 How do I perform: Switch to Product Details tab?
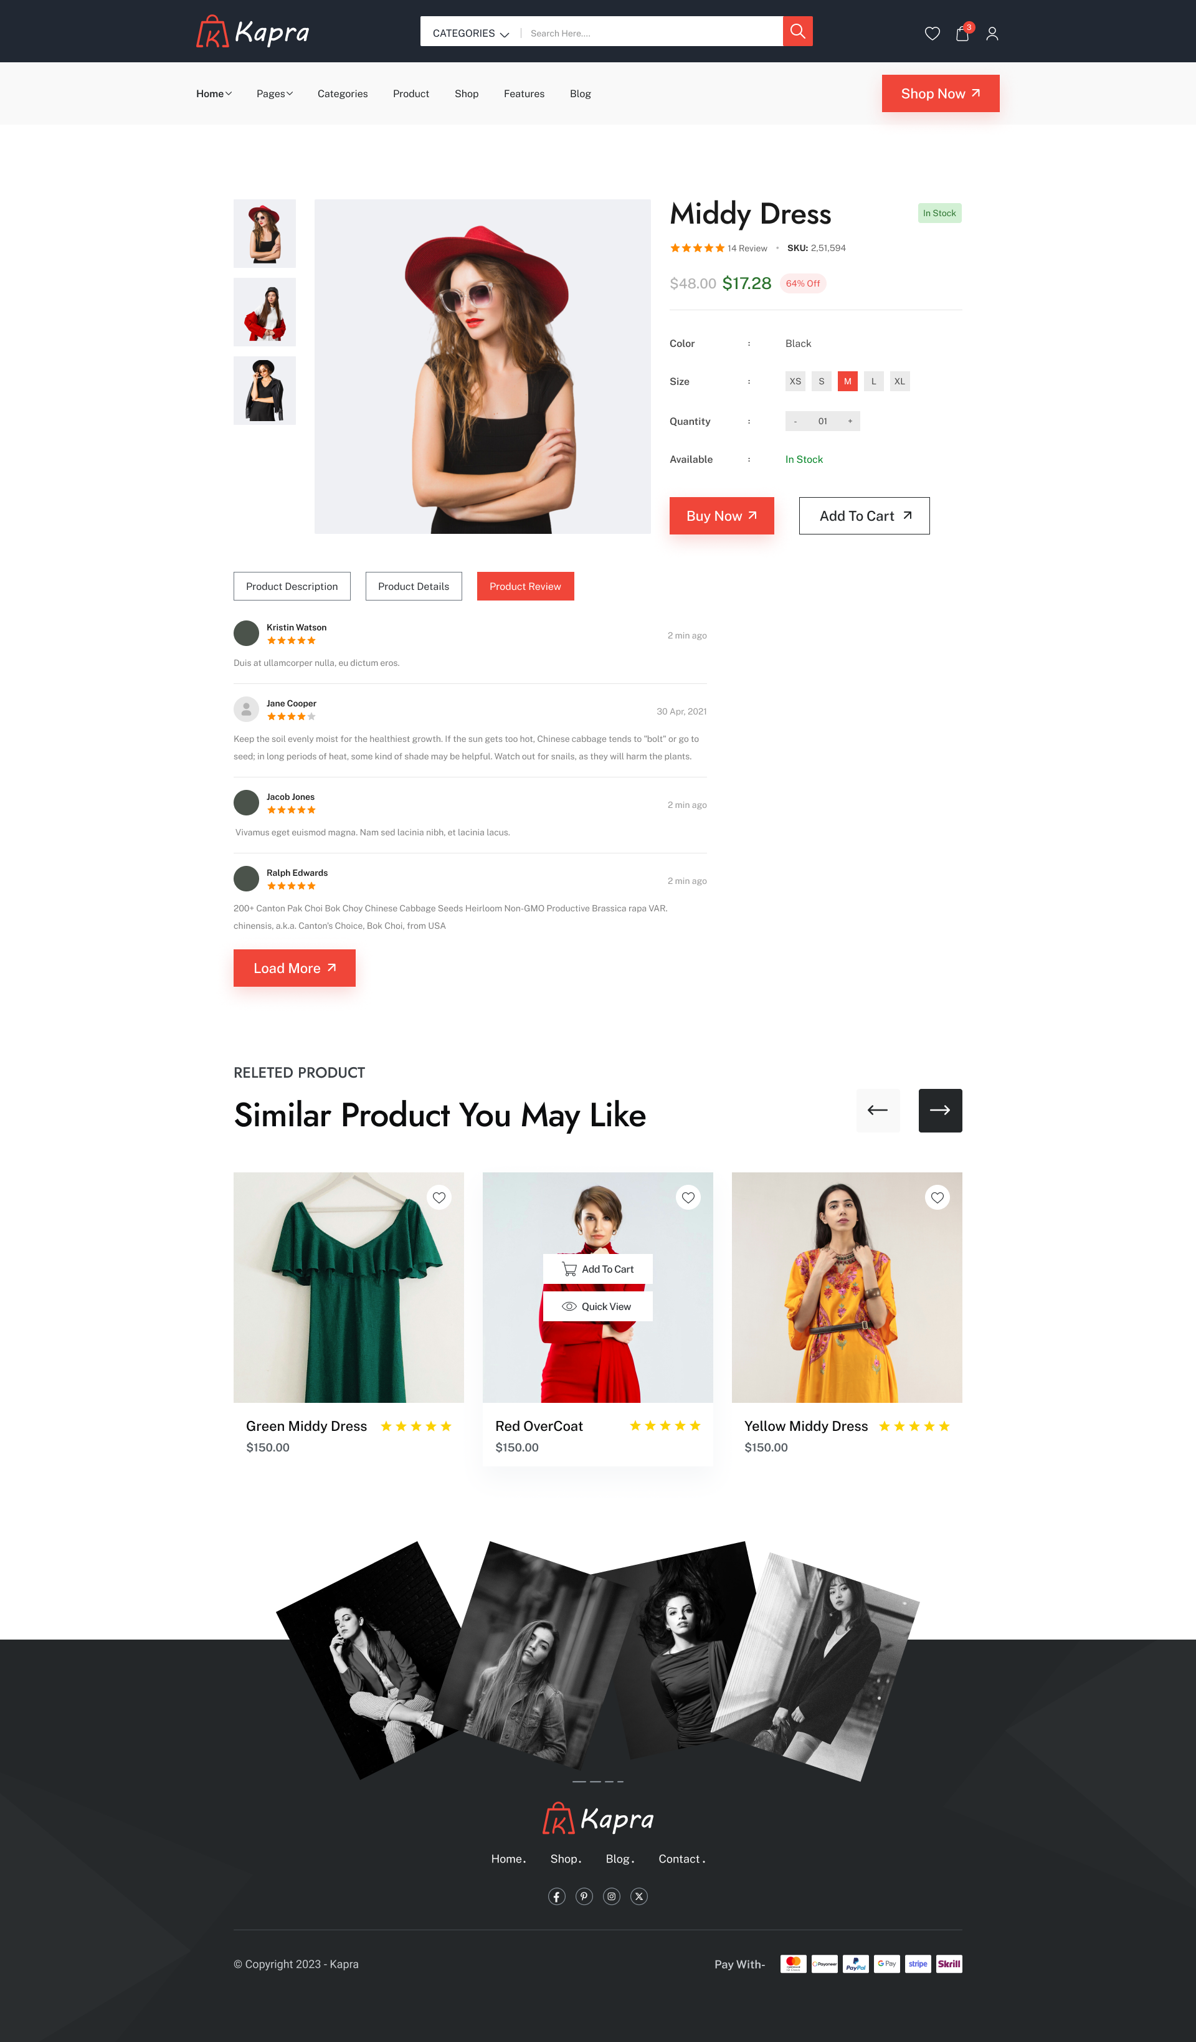(413, 587)
